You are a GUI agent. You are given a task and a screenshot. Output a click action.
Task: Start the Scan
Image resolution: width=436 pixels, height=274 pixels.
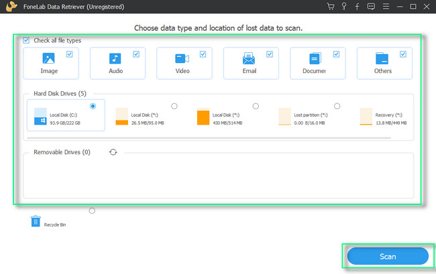pyautogui.click(x=388, y=256)
